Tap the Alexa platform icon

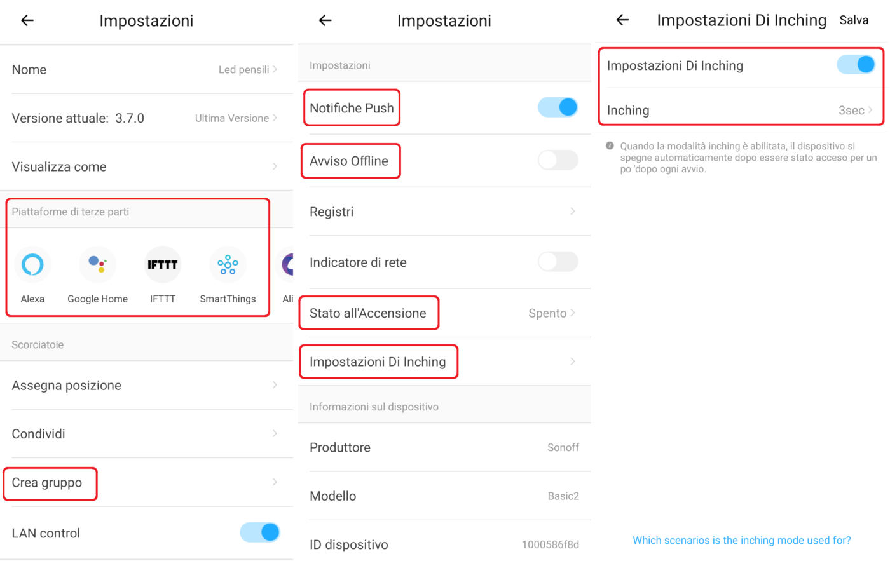(x=32, y=264)
